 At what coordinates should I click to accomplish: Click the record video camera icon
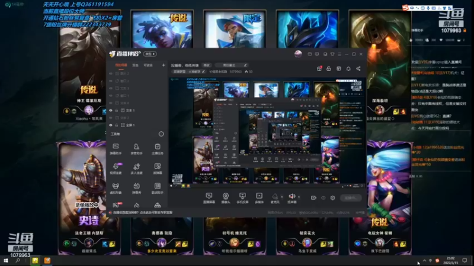coord(313,198)
